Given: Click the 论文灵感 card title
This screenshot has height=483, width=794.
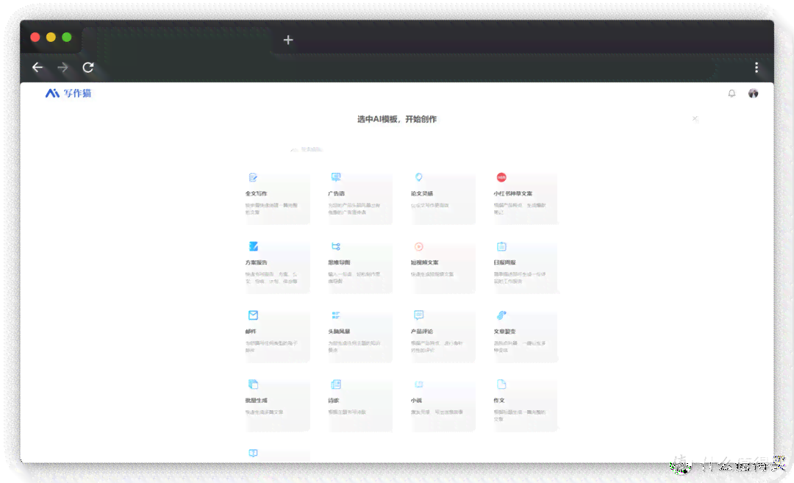Looking at the screenshot, I should (422, 193).
